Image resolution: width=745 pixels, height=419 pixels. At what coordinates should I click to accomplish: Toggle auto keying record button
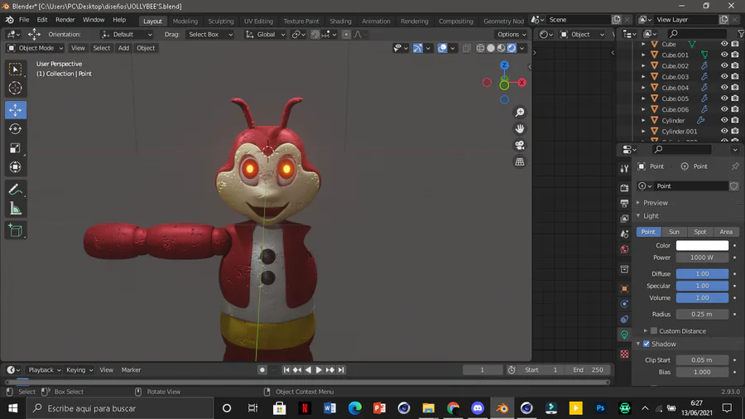[x=262, y=370]
